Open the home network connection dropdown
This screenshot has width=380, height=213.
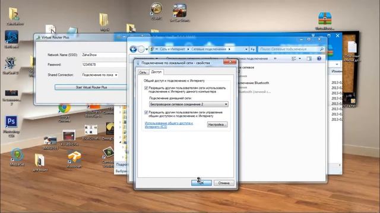click(x=189, y=104)
